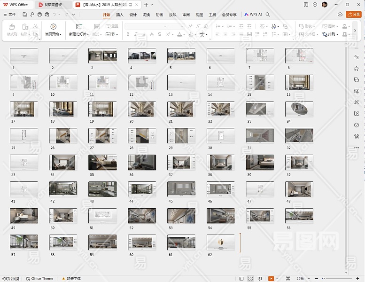
Task: Switch to slide sorter view in status bar
Action: click(x=250, y=279)
